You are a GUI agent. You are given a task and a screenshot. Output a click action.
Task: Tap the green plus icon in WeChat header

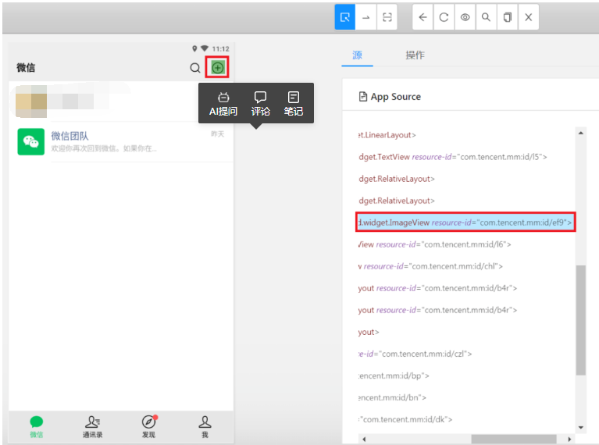pos(217,68)
